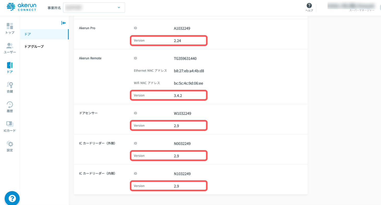Select the ドア door icon in sidebar
The width and height of the screenshot is (381, 205).
tap(10, 65)
